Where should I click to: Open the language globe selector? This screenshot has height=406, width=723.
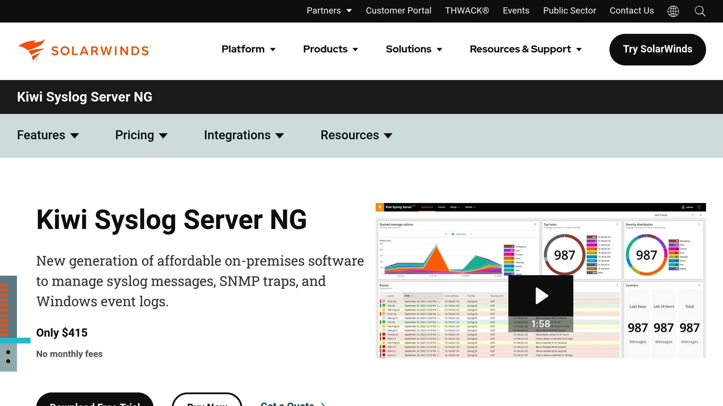673,11
